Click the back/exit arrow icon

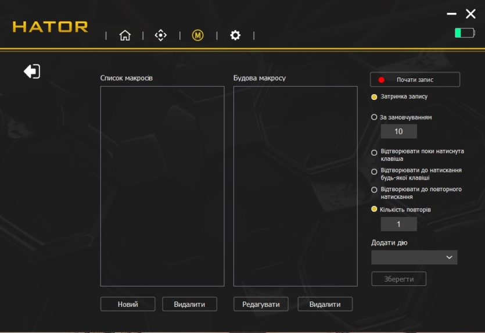click(x=32, y=71)
